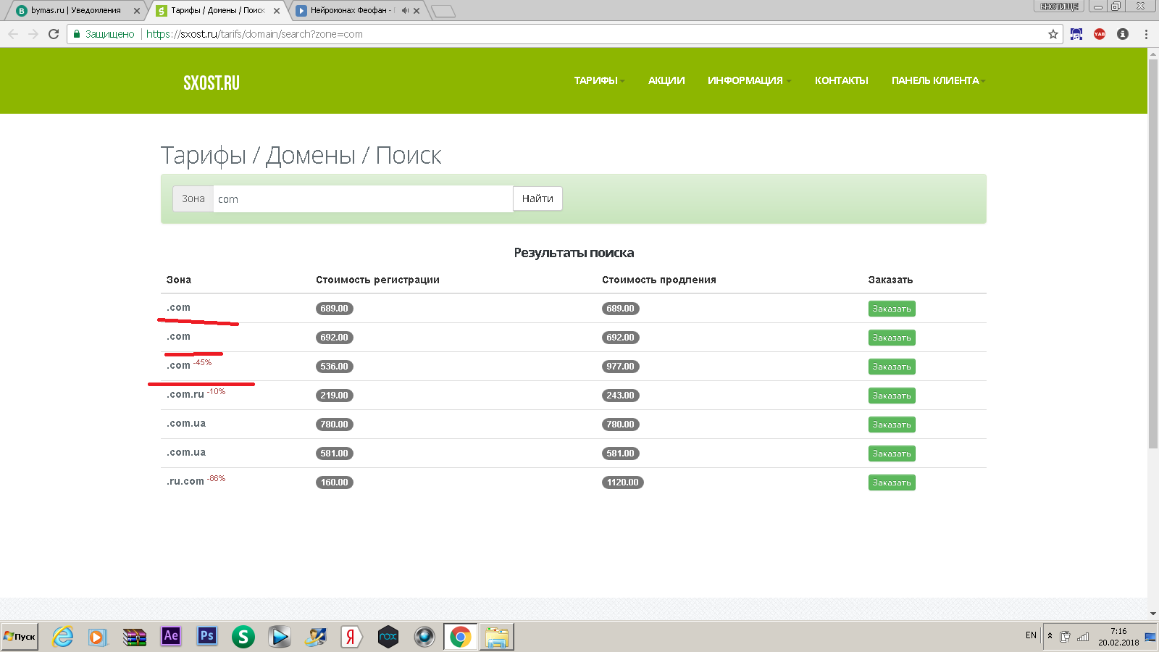Open Adobe After Effects from the taskbar

click(x=171, y=636)
